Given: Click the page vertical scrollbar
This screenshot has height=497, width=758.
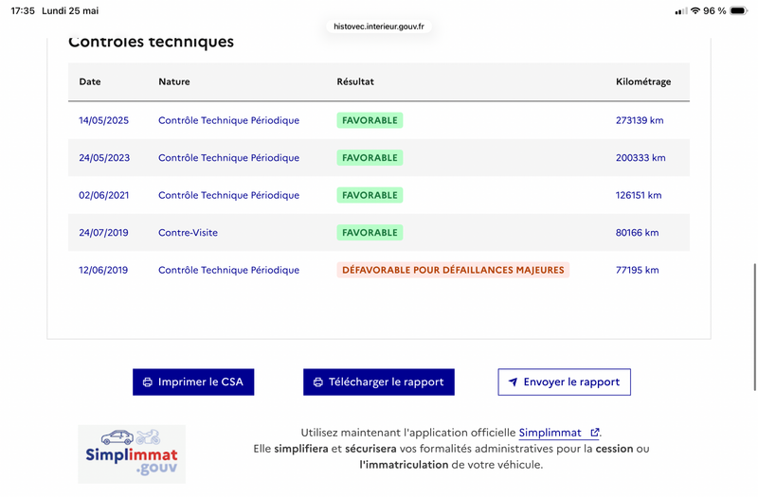Looking at the screenshot, I should 754,327.
